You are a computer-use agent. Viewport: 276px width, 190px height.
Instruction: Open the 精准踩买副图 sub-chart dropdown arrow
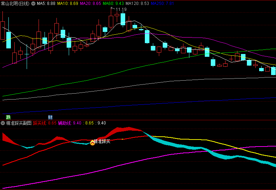click(x=3, y=123)
